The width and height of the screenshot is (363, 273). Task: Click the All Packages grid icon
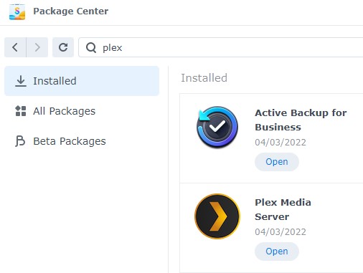point(21,111)
